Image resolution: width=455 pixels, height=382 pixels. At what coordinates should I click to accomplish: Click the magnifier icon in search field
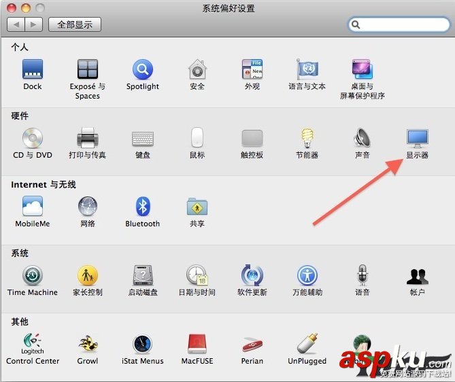[x=356, y=25]
